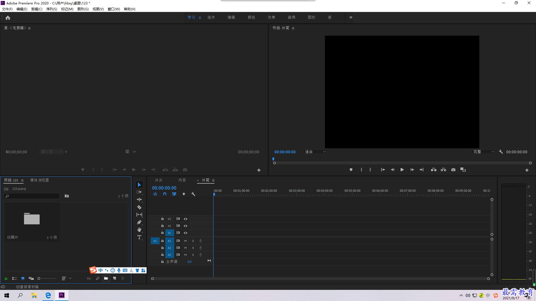Switch to 效果 workspace
Image resolution: width=536 pixels, height=301 pixels.
click(271, 17)
